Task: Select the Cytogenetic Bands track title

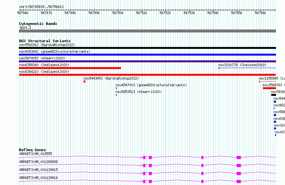Action: click(x=38, y=24)
